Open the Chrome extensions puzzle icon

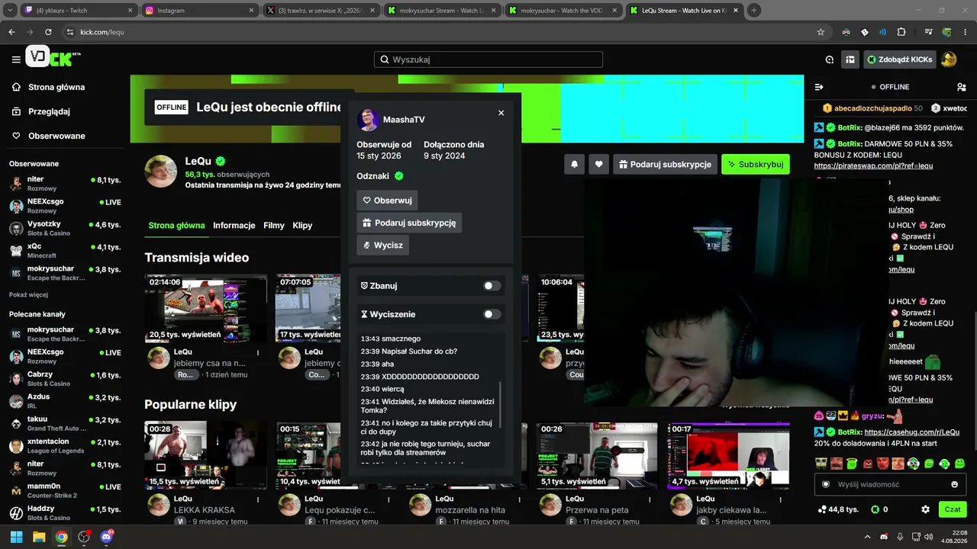pos(901,32)
